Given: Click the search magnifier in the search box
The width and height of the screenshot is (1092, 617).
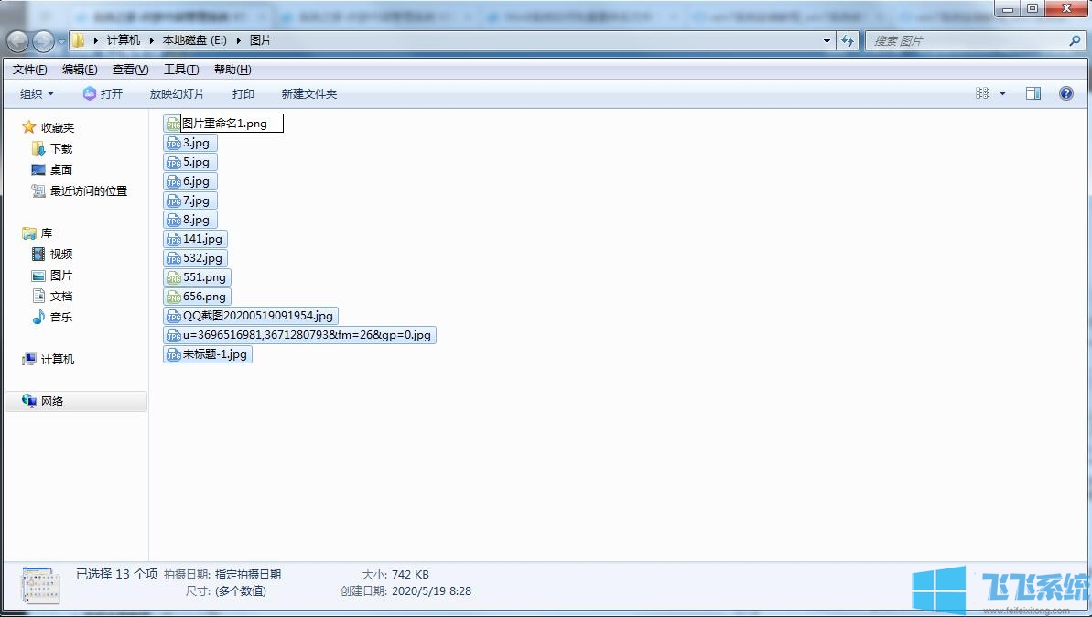Looking at the screenshot, I should [x=1073, y=40].
